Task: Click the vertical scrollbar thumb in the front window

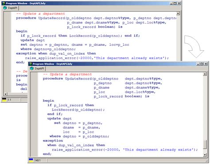Action: (x=205, y=144)
